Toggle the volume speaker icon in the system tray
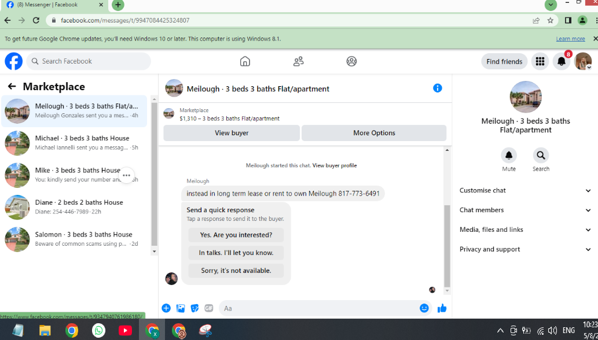This screenshot has height=340, width=598. (x=552, y=331)
